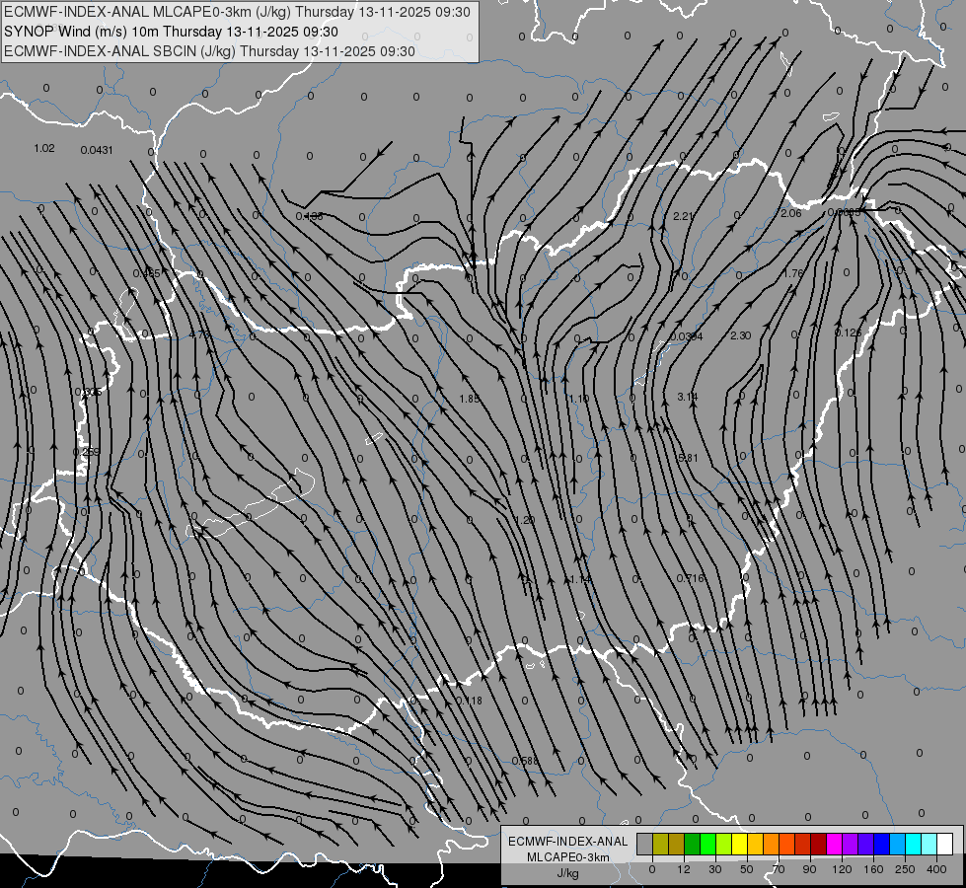966x888 pixels.
Task: Click the map value '2.21'
Action: click(683, 216)
